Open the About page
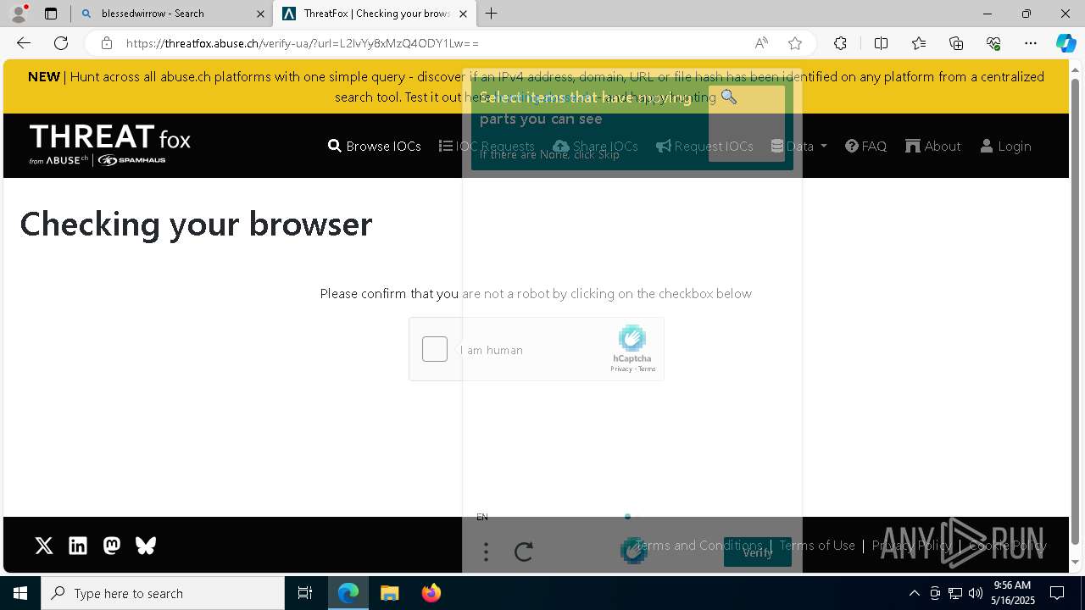This screenshot has height=610, width=1085. [933, 146]
